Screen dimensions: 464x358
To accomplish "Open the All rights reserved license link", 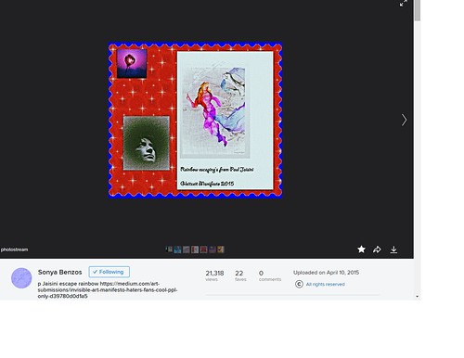I will coord(325,284).
